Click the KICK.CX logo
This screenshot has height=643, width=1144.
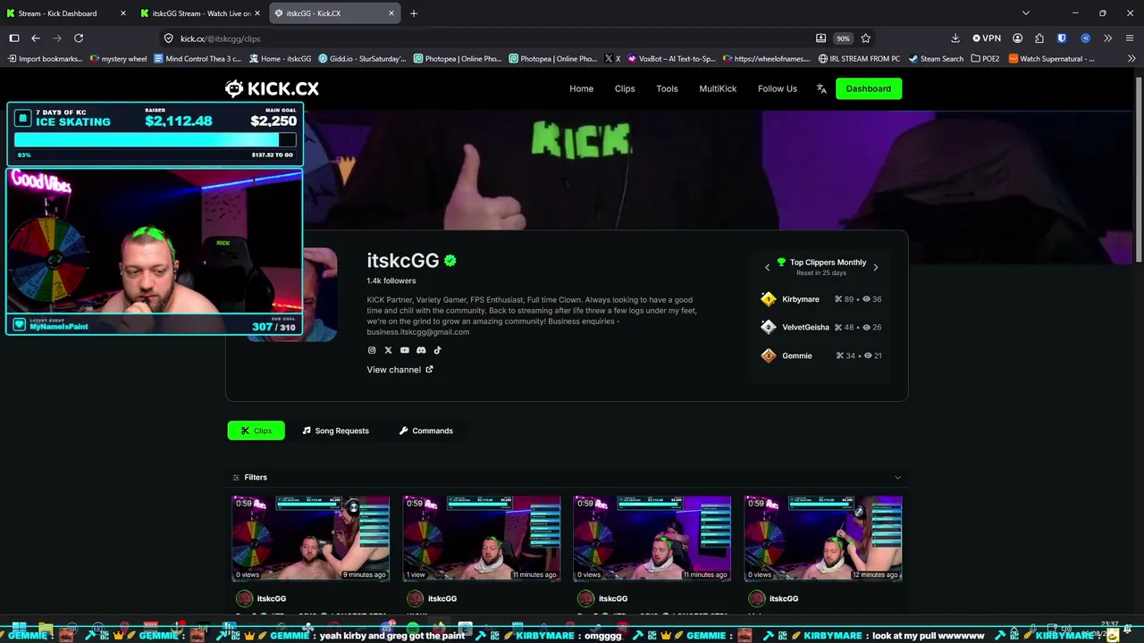[x=272, y=88]
